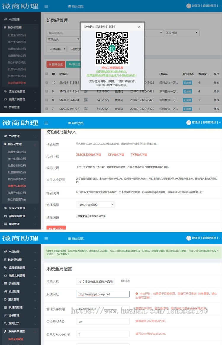
Task: Open the 不限批次 dropdown
Action: pyautogui.click(x=63, y=39)
